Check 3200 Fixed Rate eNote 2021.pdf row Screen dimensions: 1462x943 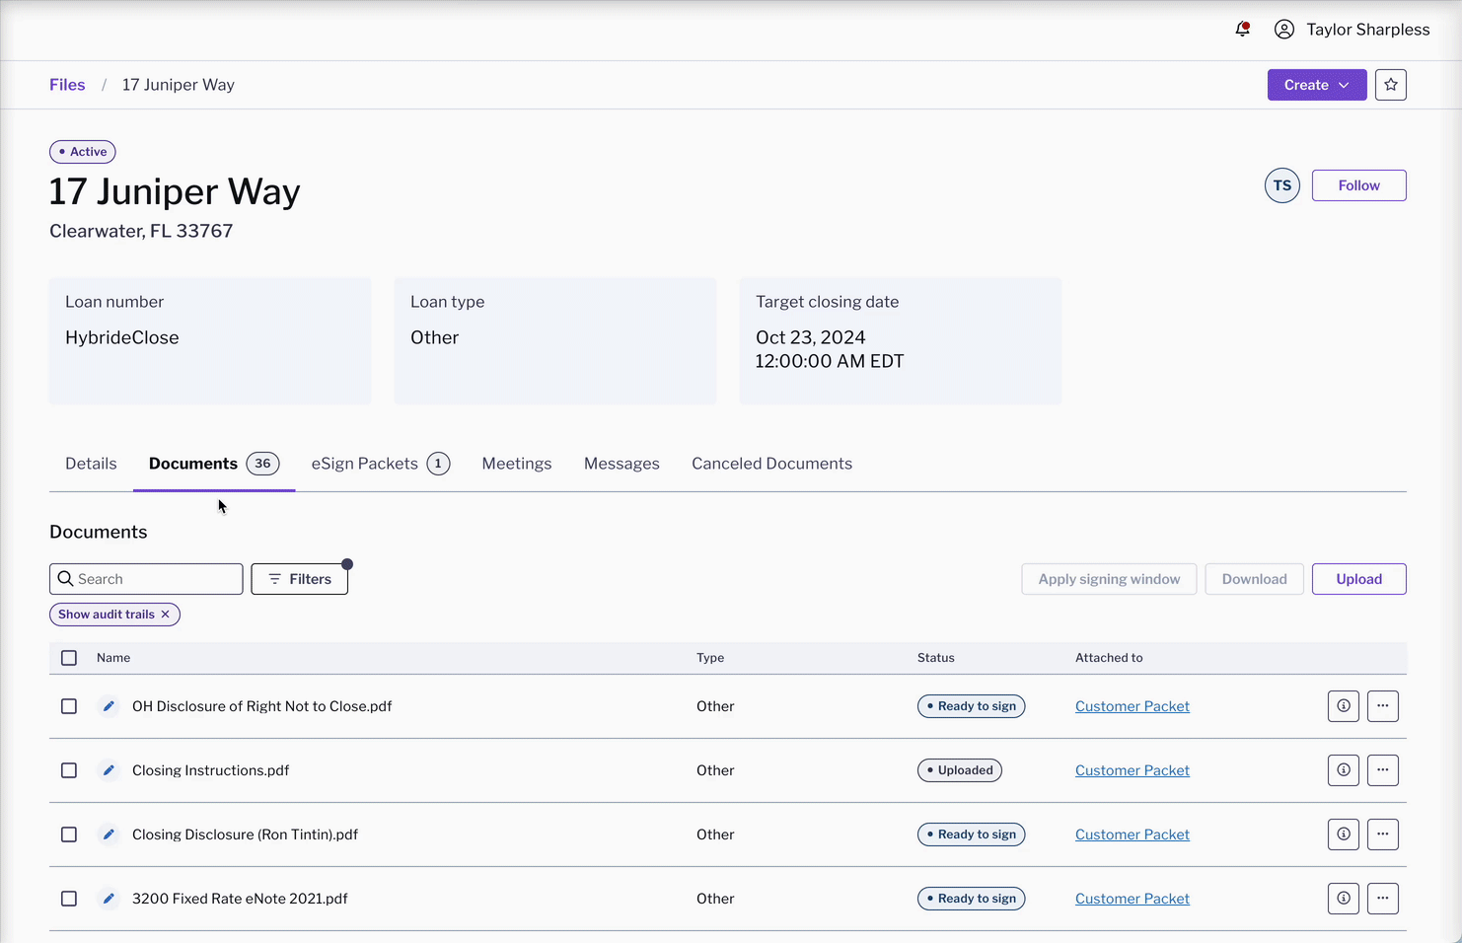click(x=69, y=899)
